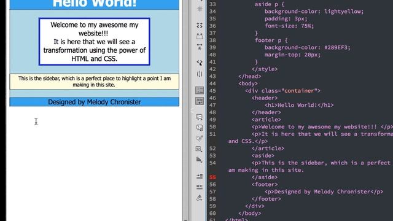The width and height of the screenshot is (393, 221).
Task: Click the Select Parent Tag icon
Action: click(x=200, y=63)
